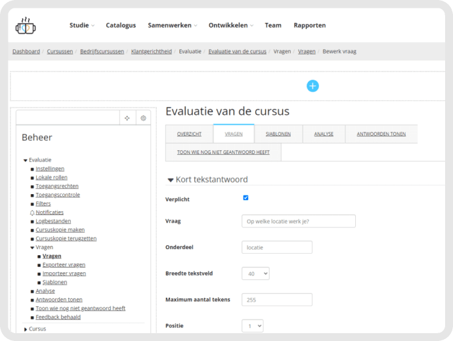453x341 pixels.
Task: Click the Bedrijfscursussen breadcrumb link
Action: 102,51
